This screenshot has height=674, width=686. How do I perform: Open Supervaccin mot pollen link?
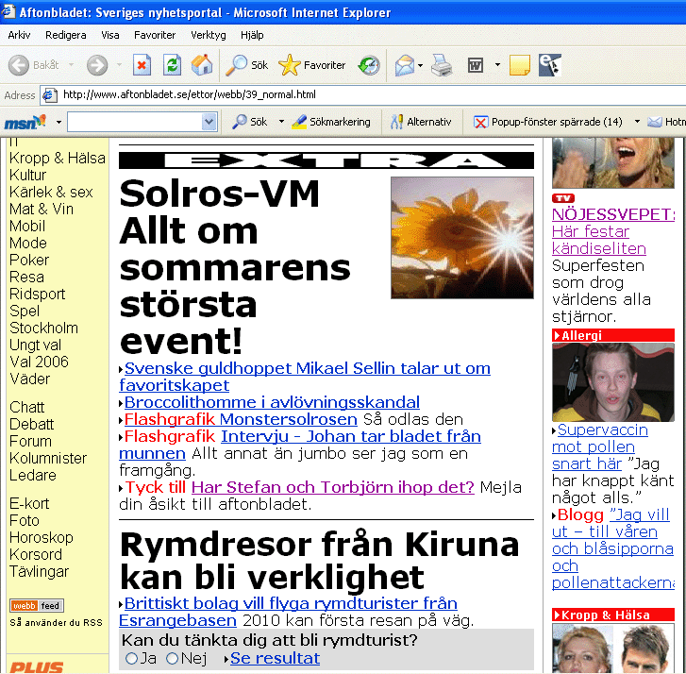click(600, 447)
